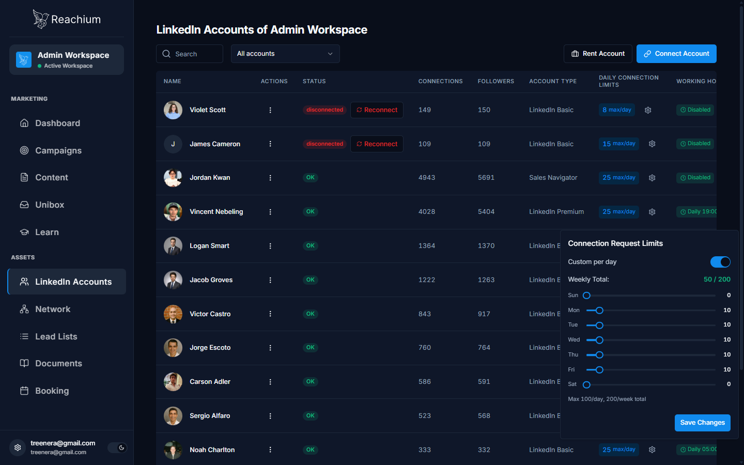Image resolution: width=744 pixels, height=465 pixels.
Task: Click the Documents book icon
Action: [24, 363]
